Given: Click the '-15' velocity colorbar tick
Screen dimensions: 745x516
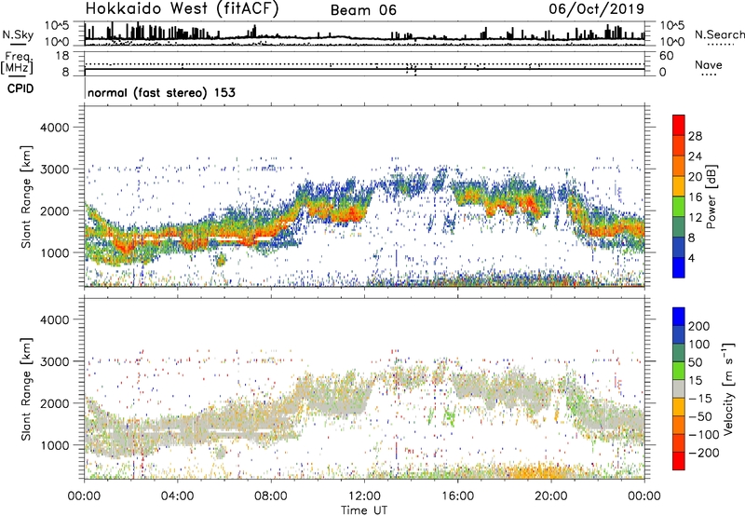Looking at the screenshot, I should coord(700,399).
